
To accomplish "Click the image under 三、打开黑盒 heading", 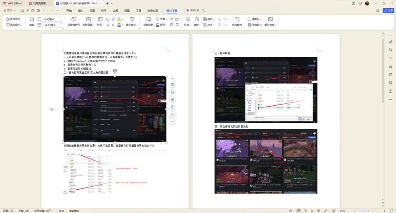I will (x=266, y=90).
